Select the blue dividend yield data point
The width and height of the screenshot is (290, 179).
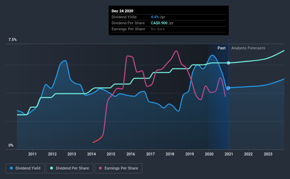click(229, 88)
